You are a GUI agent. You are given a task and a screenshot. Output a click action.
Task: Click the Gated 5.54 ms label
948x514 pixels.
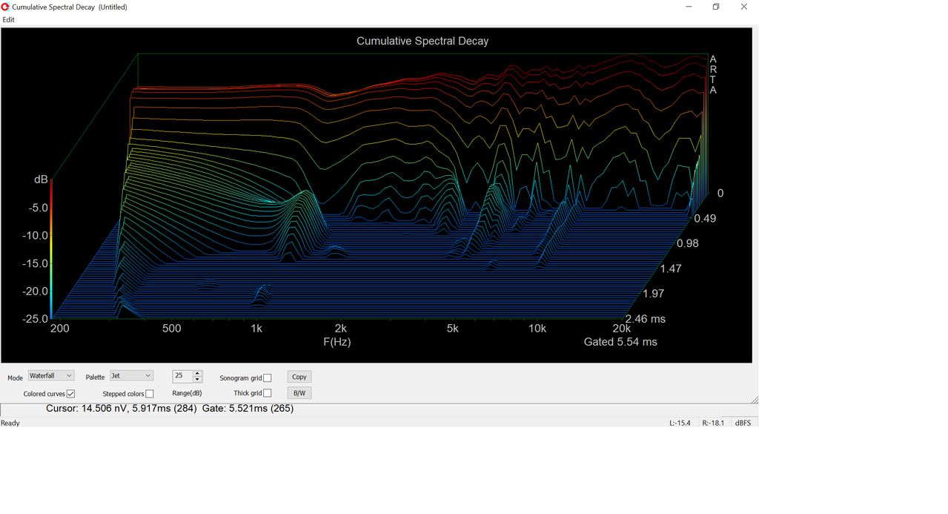tap(620, 342)
